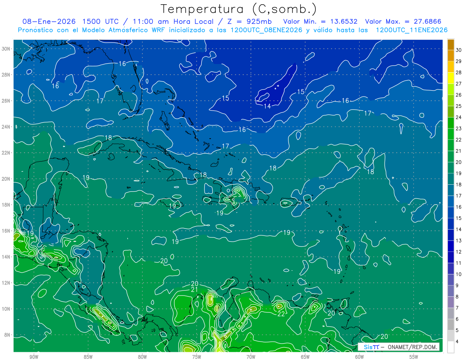Pick the legend swatch between 29 and 30
This screenshot has height=362, width=469.
(451, 55)
